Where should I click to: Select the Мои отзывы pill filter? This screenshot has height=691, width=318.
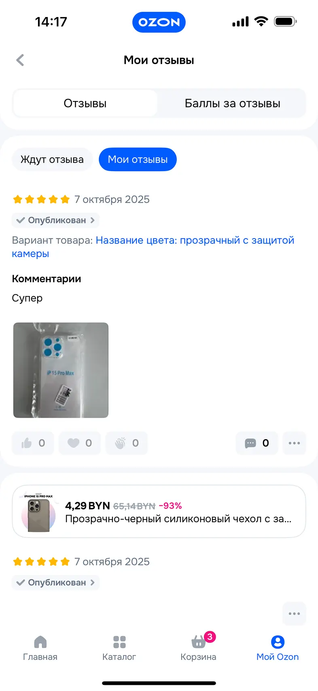138,159
